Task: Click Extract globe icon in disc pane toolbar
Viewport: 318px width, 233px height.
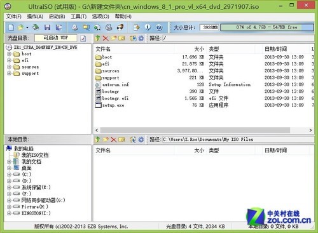Action: point(133,38)
